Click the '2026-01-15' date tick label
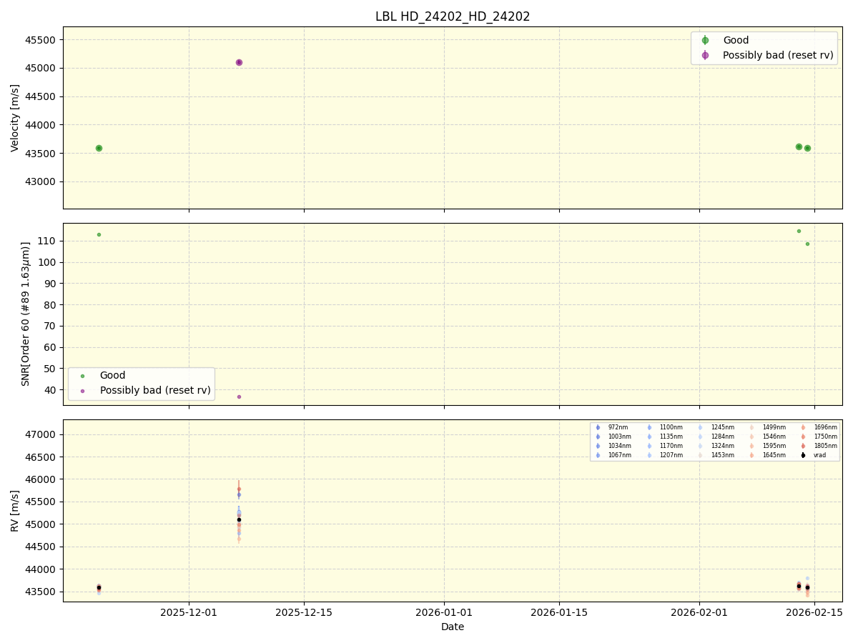This screenshot has width=858, height=643. (559, 612)
